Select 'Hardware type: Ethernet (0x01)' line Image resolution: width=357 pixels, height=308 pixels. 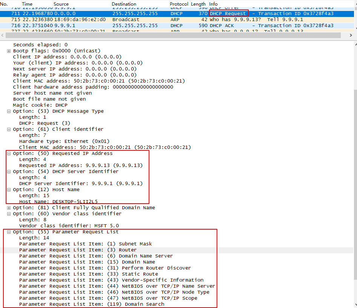click(x=65, y=141)
